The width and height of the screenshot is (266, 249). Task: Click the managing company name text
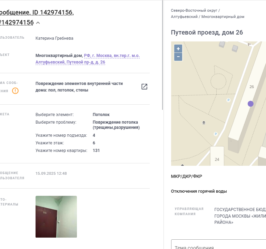[x=240, y=216]
